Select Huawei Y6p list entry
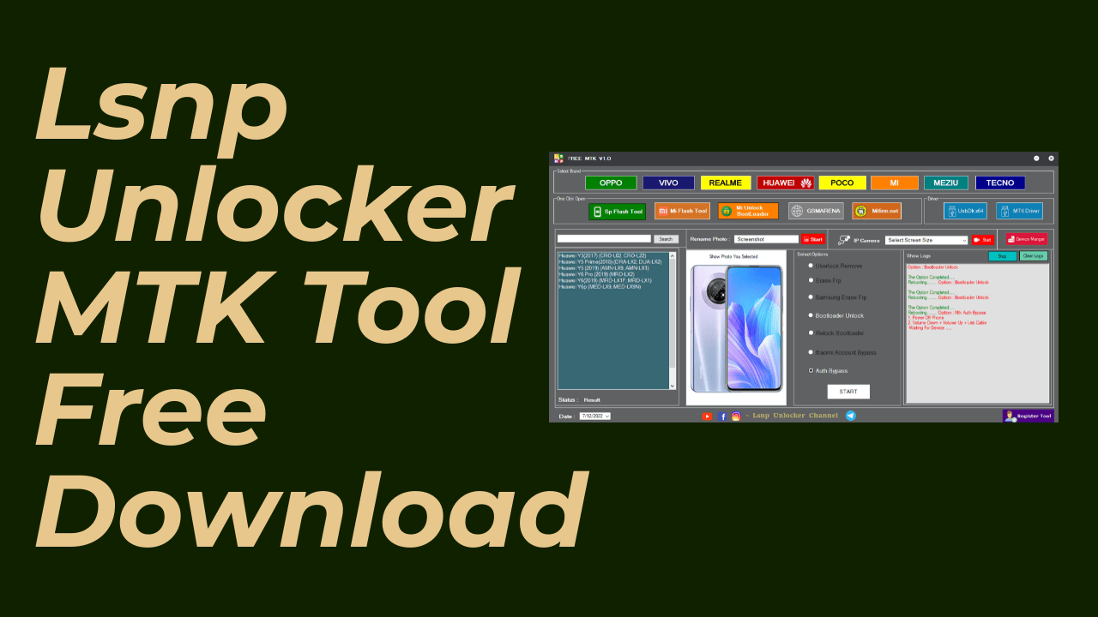 pyautogui.click(x=599, y=287)
